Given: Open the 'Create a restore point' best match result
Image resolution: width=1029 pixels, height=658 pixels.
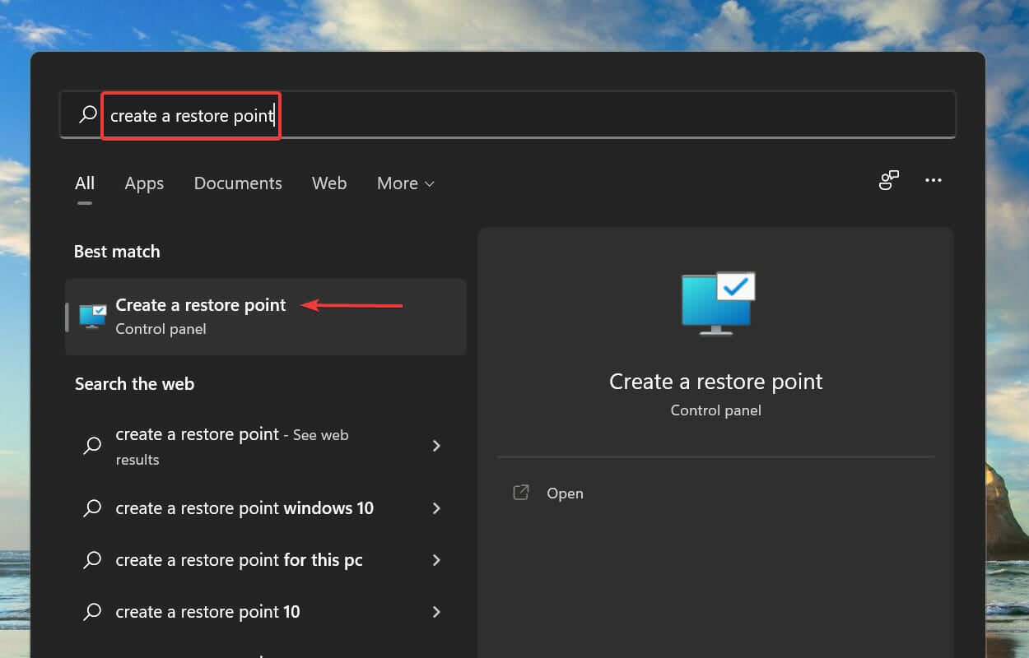Looking at the screenshot, I should click(x=266, y=317).
